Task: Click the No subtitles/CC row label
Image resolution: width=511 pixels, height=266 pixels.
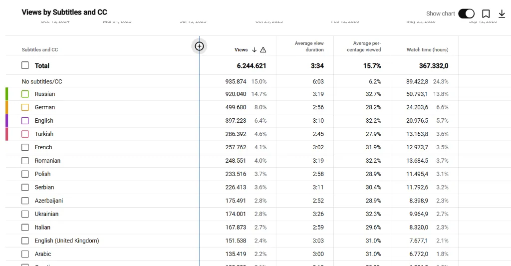Action: coord(42,81)
